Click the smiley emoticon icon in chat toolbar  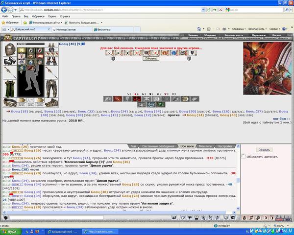(226, 217)
